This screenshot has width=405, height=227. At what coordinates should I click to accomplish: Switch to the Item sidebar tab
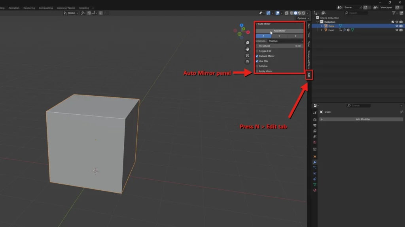[x=308, y=26]
